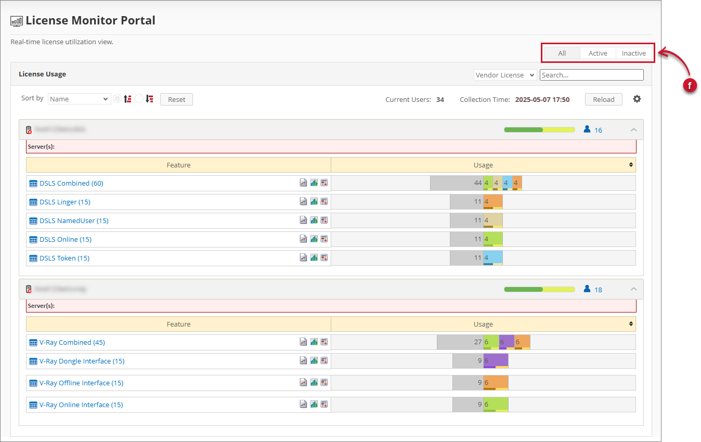
Task: Open the bar chart icon for DSLS Combined
Action: point(314,183)
